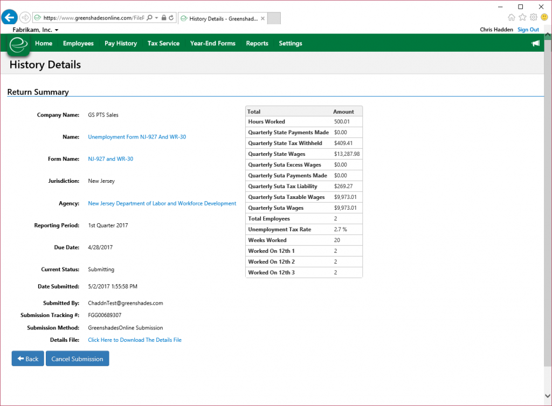This screenshot has width=552, height=406.
Task: Select the Worked On 12th 3 row
Action: point(304,272)
